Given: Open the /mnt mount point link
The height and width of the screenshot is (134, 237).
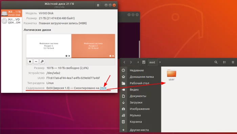Looking at the screenshot, I should coord(103,88).
